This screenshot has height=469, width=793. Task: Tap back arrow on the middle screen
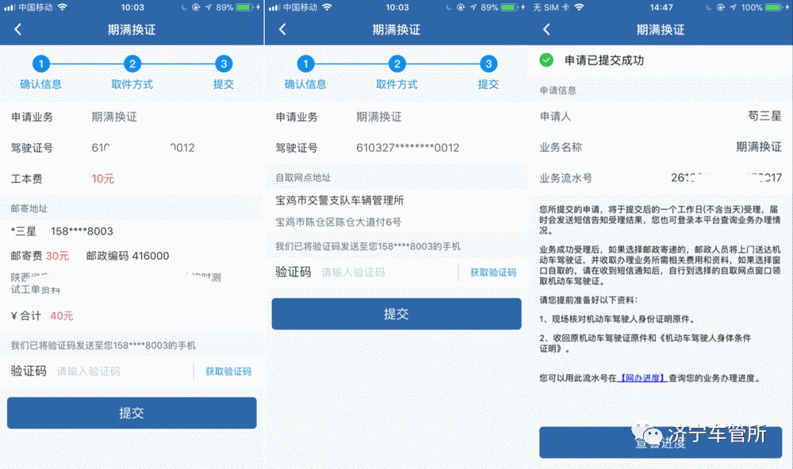283,29
